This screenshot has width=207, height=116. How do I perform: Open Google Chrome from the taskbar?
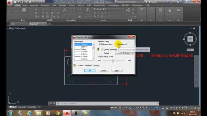pyautogui.click(x=58, y=113)
